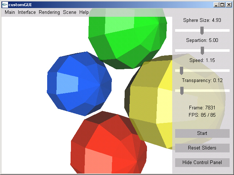Click the customGUI window title text
Image resolution: width=234 pixels, height=175 pixels.
click(x=20, y=5)
